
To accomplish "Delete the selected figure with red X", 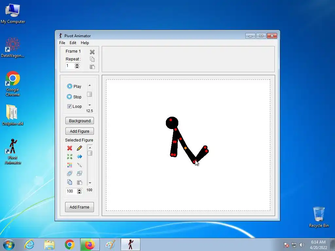I will point(70,148).
